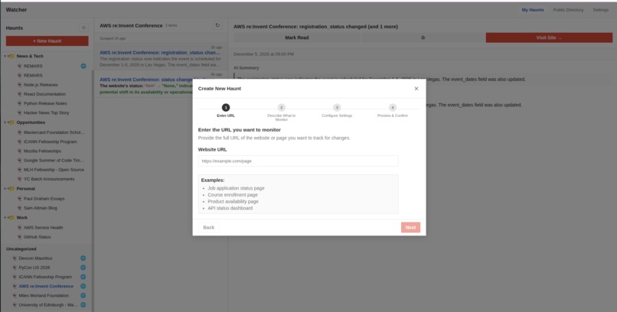The image size is (617, 312).
Task: Open the Miles Morland Foundation haunt
Action: point(44,295)
